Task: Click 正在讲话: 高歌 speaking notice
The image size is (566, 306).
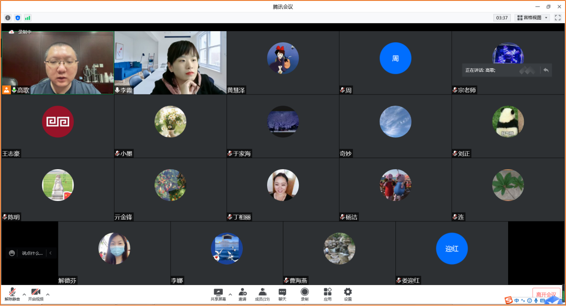Action: pos(480,70)
